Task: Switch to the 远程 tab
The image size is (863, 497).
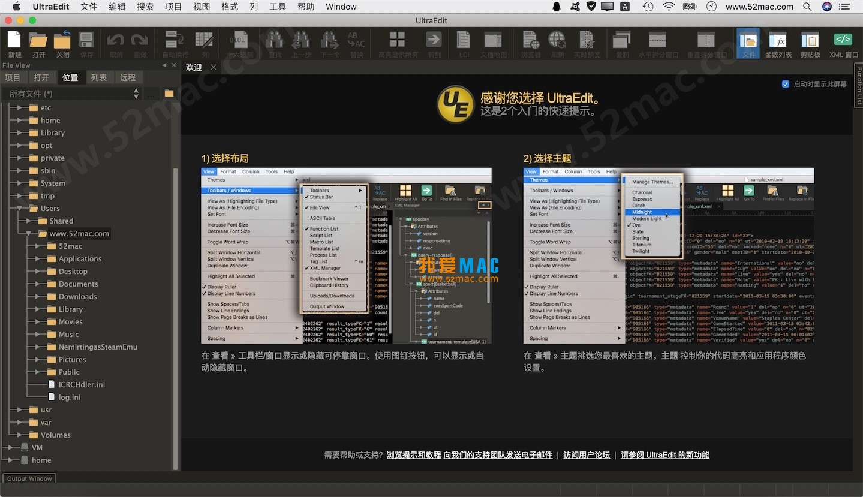Action: (128, 77)
